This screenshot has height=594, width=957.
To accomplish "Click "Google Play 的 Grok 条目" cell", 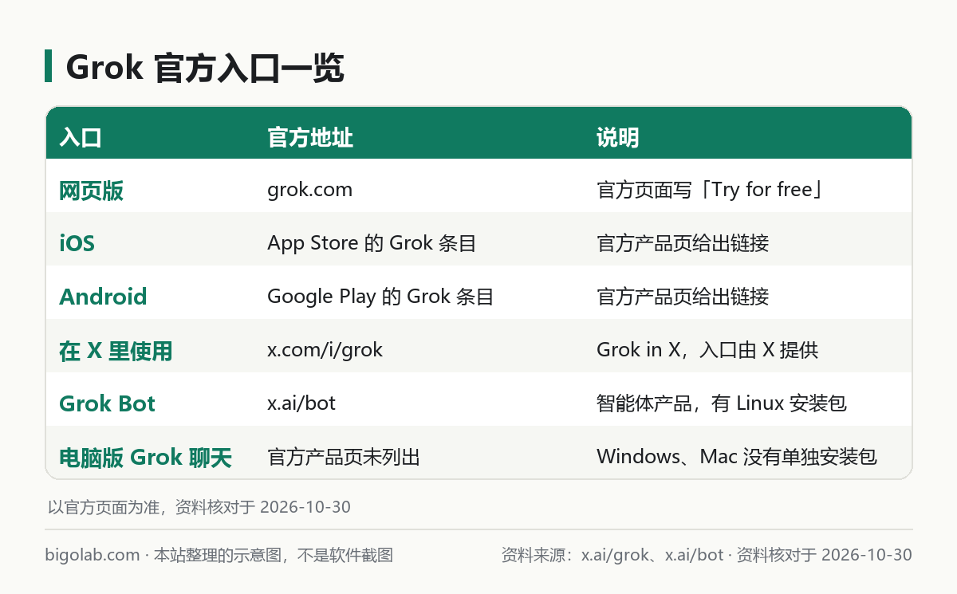I will click(x=380, y=297).
